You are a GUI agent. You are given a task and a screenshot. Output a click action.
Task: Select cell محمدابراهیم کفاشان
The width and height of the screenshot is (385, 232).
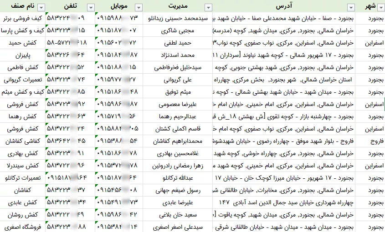point(178,141)
